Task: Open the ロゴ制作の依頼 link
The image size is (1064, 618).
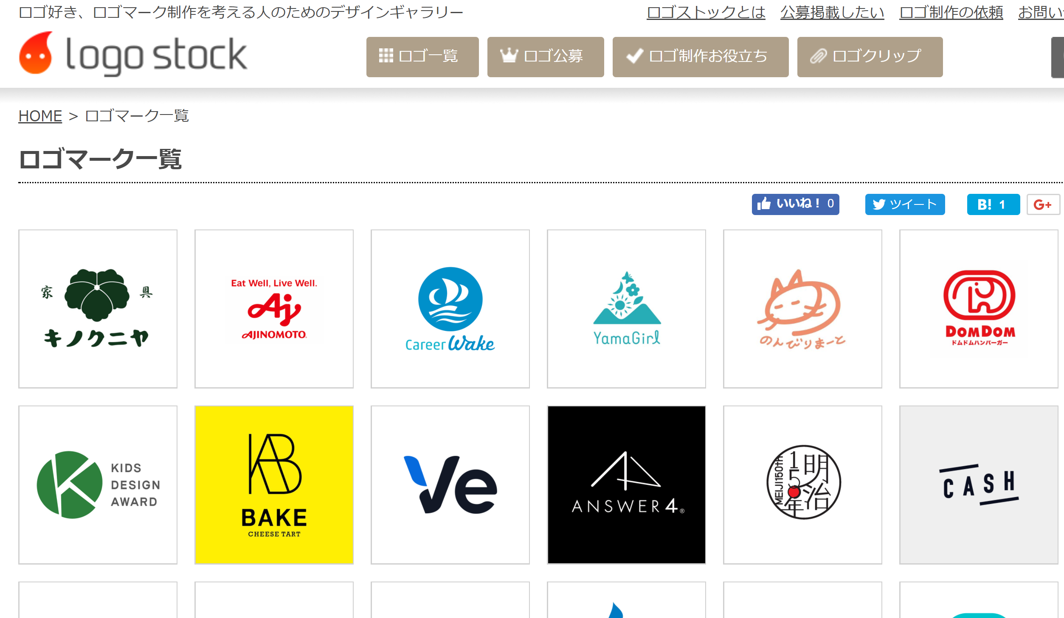Action: 951,12
